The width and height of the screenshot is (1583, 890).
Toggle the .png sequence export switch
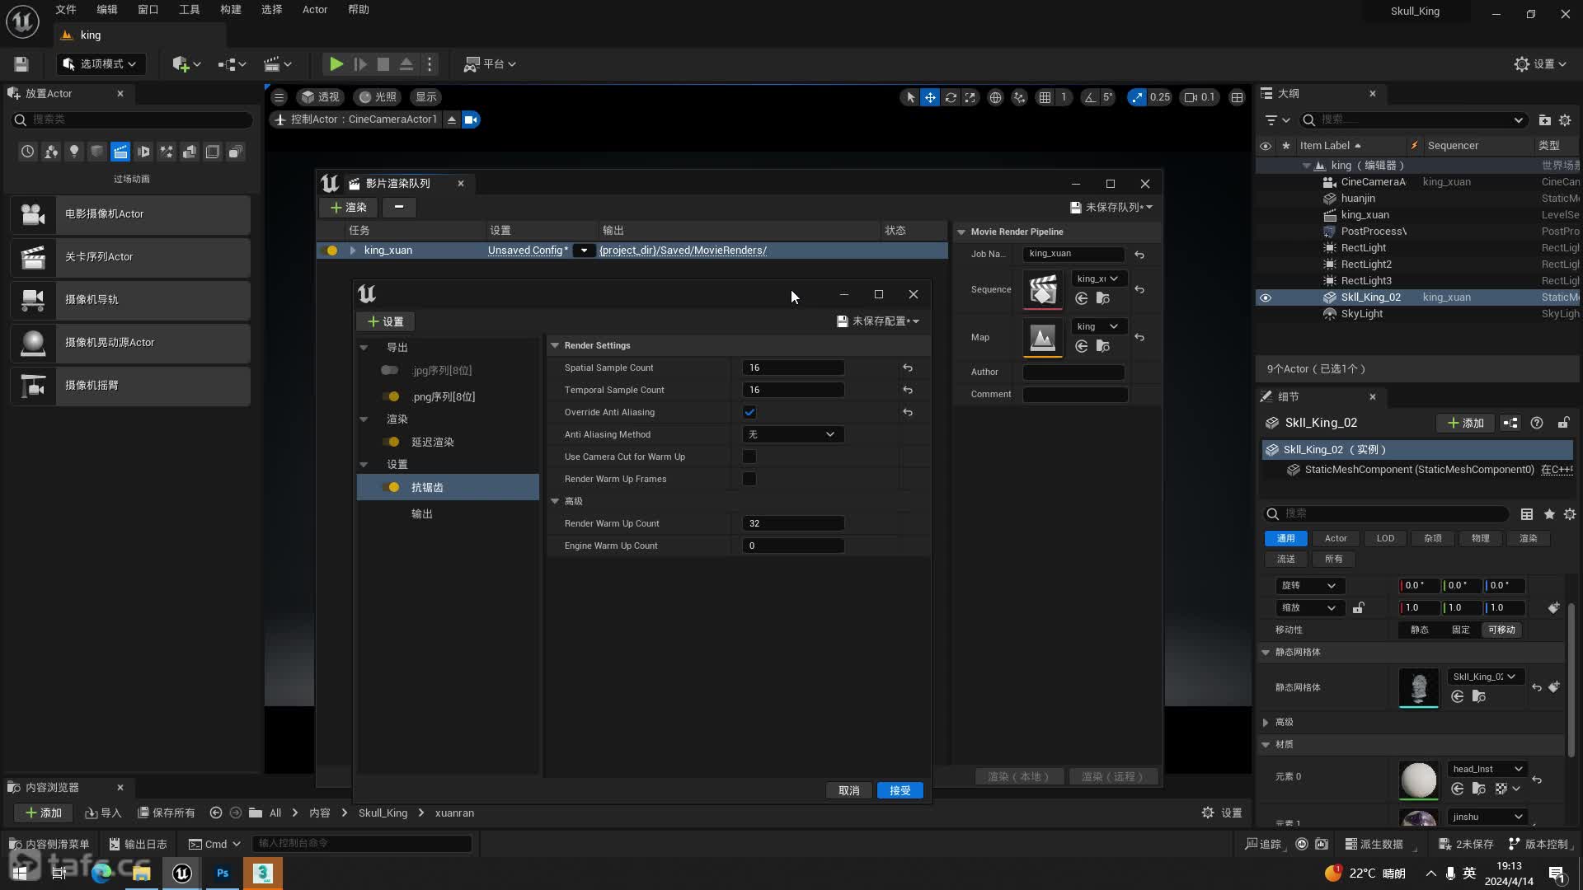click(x=390, y=396)
